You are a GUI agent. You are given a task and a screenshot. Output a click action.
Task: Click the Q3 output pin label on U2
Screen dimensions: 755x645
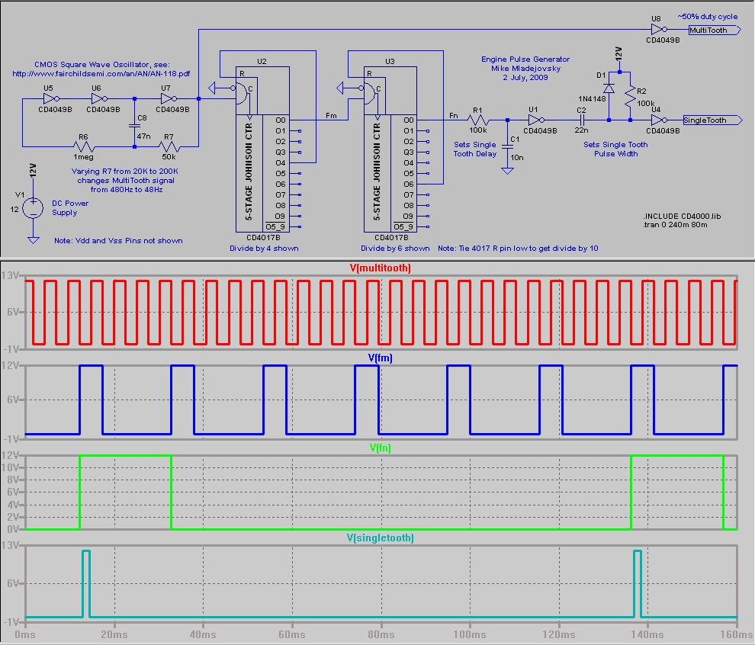click(x=281, y=152)
